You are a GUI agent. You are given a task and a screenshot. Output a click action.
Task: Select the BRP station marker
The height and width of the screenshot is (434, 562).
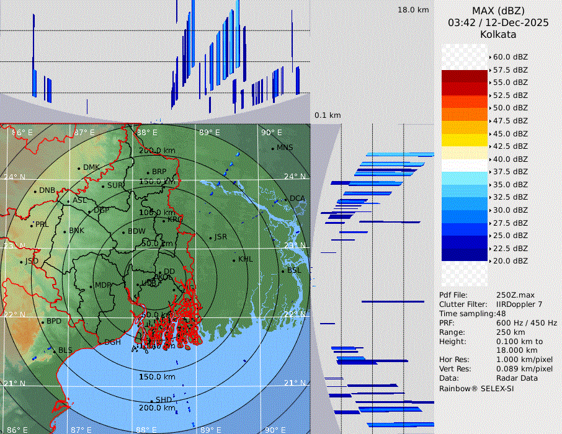point(148,172)
